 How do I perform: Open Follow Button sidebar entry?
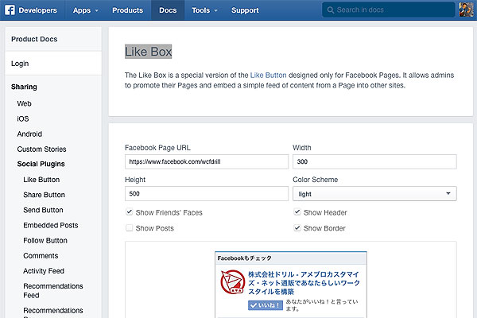[45, 240]
